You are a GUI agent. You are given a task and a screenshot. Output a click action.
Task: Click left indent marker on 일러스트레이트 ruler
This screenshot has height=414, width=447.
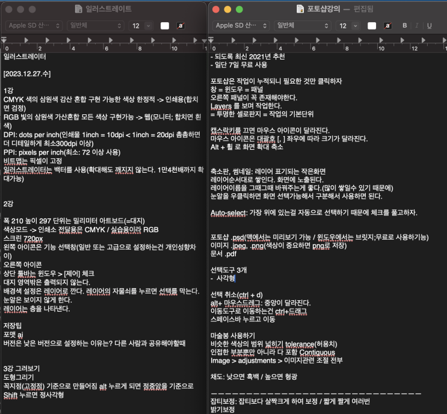coord(4,39)
